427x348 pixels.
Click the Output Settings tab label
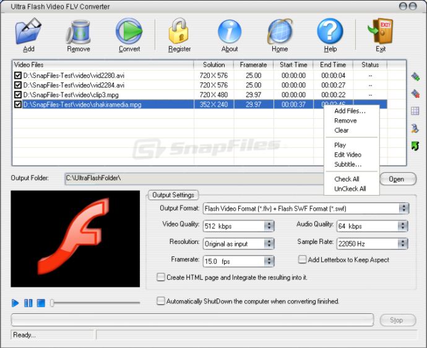pos(173,195)
